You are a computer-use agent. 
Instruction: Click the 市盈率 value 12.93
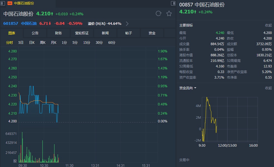click(268, 66)
